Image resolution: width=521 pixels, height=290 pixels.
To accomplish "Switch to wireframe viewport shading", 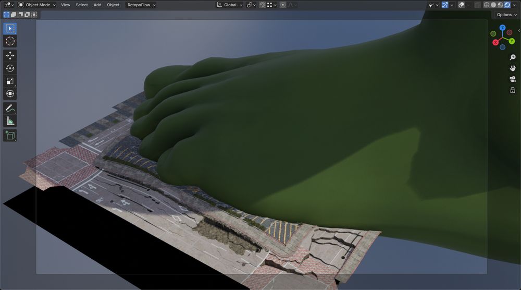I will [x=487, y=5].
